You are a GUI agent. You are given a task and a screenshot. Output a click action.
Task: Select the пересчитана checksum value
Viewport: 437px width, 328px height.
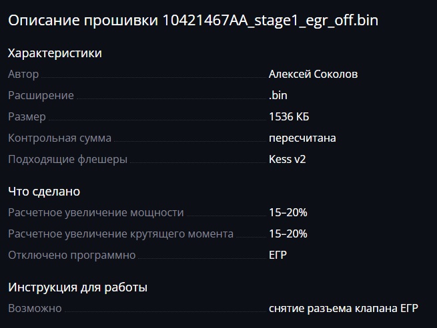point(302,138)
